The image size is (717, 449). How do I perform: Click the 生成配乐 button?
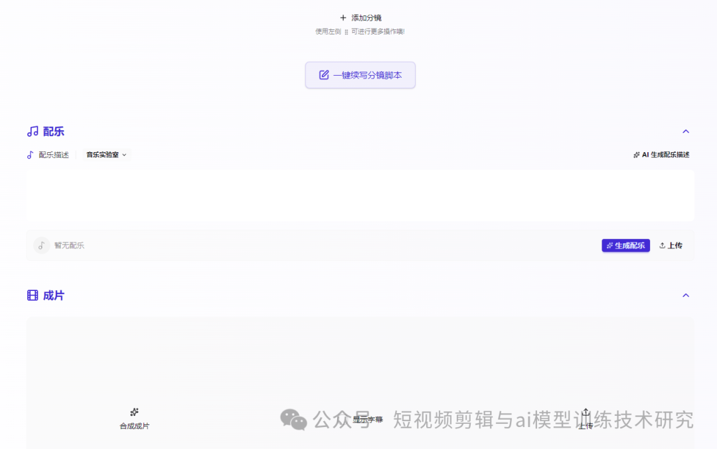click(x=625, y=245)
